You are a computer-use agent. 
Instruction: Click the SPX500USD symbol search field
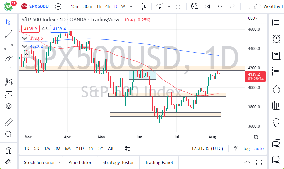point(39,6)
